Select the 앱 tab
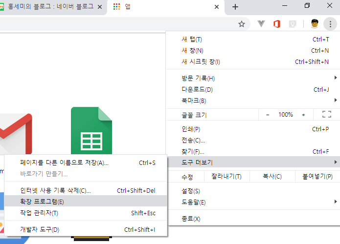 [166, 7]
